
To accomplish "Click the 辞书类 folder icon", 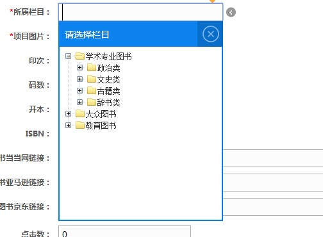I will tap(92, 102).
